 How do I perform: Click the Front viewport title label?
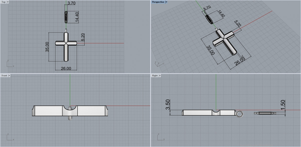pyautogui.click(x=4, y=75)
